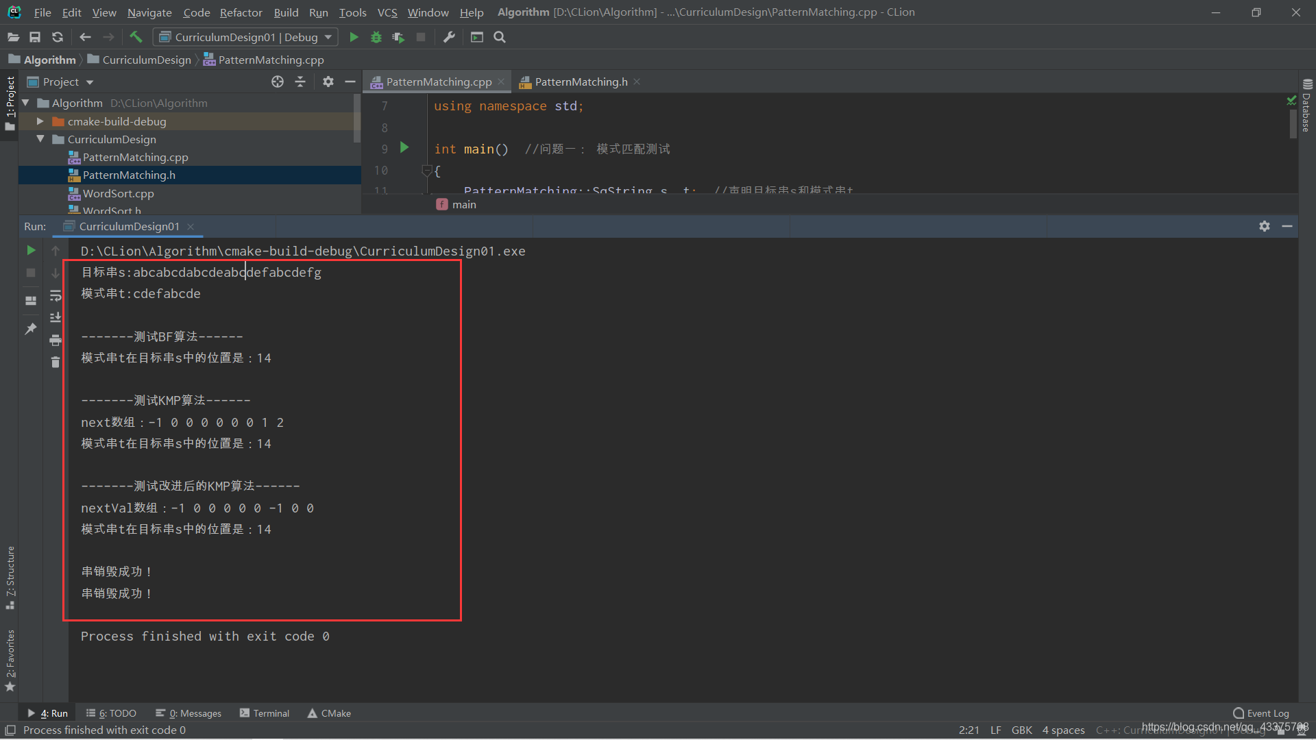
Task: Click the Collapse All icon in Project panel
Action: (300, 82)
